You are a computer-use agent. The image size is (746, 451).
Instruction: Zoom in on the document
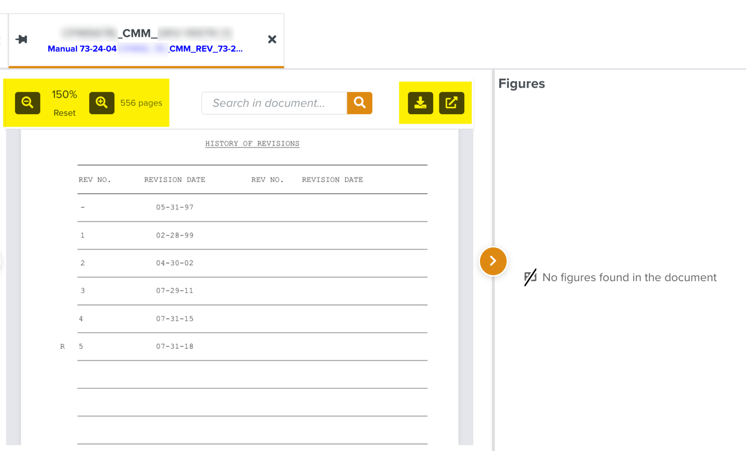coord(102,103)
